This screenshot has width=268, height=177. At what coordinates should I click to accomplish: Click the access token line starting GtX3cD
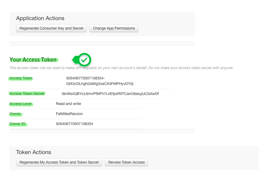point(100,84)
